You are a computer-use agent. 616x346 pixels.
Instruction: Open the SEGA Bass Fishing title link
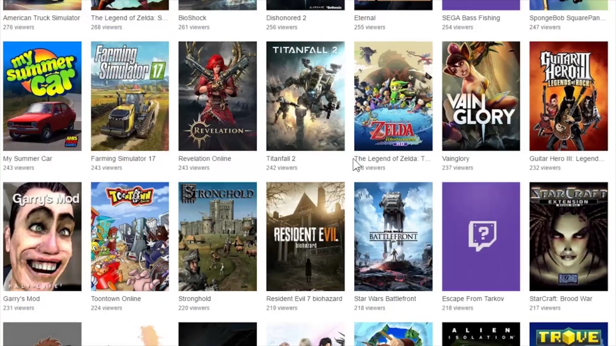click(471, 18)
